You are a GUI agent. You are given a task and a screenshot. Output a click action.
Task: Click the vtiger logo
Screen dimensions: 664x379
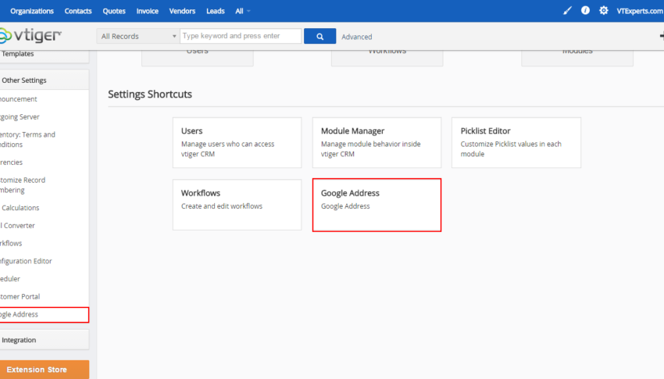[x=30, y=36]
